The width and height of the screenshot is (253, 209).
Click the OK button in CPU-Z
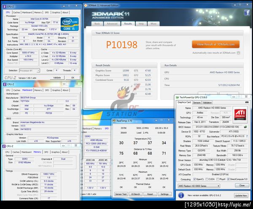pos(73,78)
